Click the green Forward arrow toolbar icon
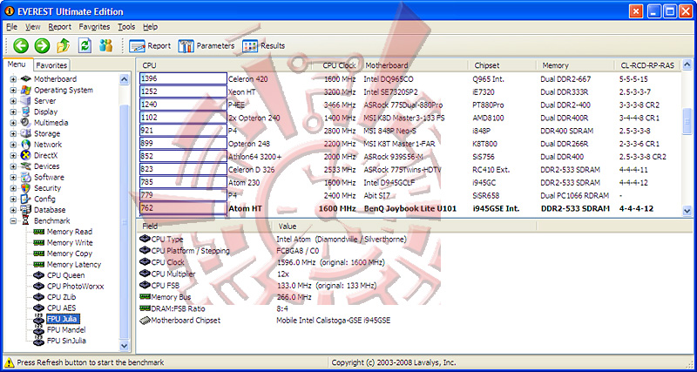The height and width of the screenshot is (372, 697). (x=42, y=46)
